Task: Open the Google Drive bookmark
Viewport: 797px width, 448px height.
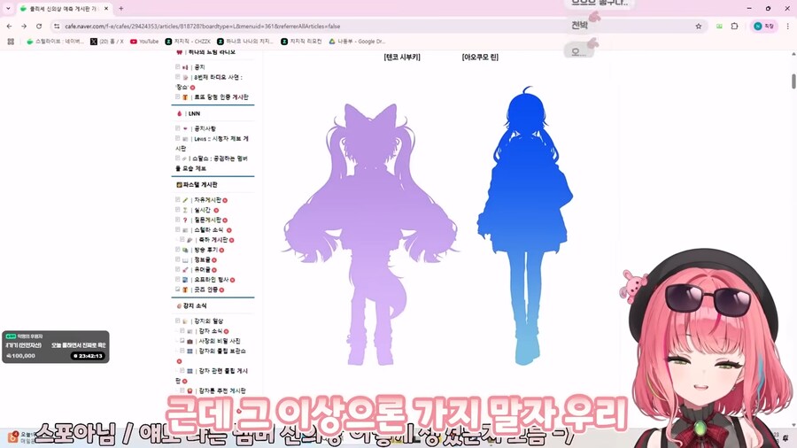Action: click(358, 41)
